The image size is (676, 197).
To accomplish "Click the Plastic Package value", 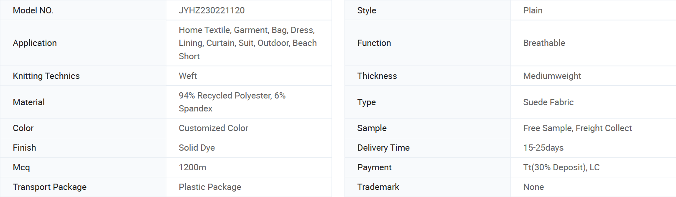I will 210,187.
